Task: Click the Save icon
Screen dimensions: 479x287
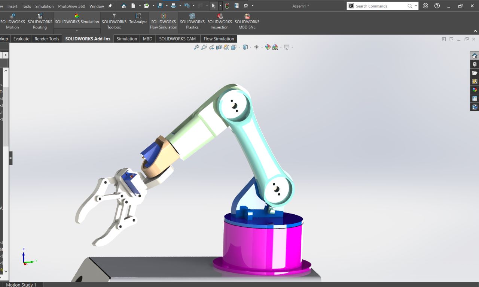Action: (x=160, y=6)
